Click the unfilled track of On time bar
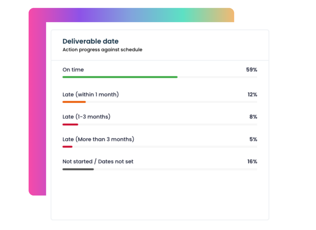The width and height of the screenshot is (316, 230). coord(217,77)
